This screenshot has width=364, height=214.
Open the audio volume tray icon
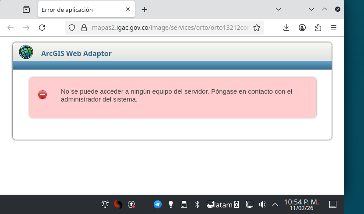(262, 204)
